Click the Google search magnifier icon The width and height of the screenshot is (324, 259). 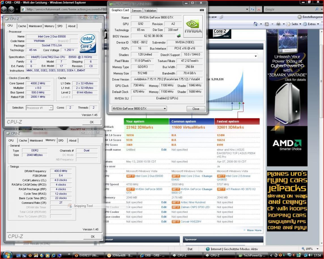pos(317,9)
